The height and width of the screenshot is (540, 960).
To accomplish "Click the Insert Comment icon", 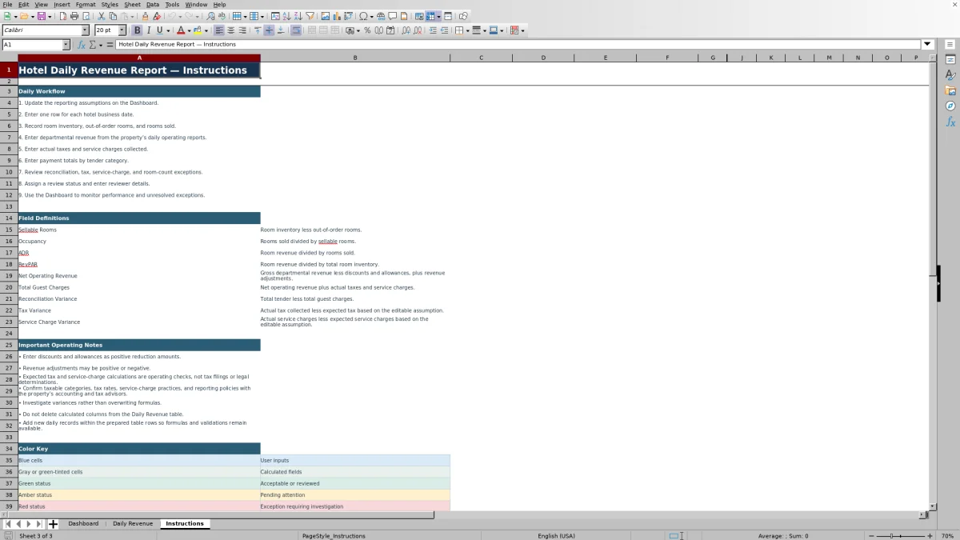I will pos(392,16).
